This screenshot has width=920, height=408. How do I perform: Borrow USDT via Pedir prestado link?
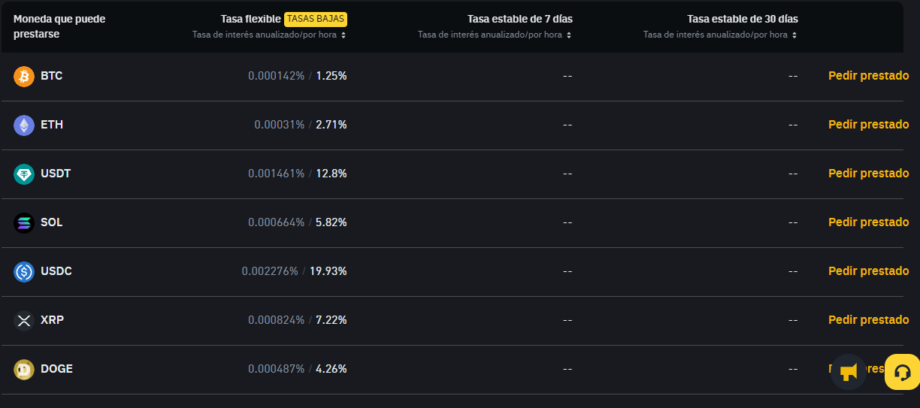click(x=868, y=174)
